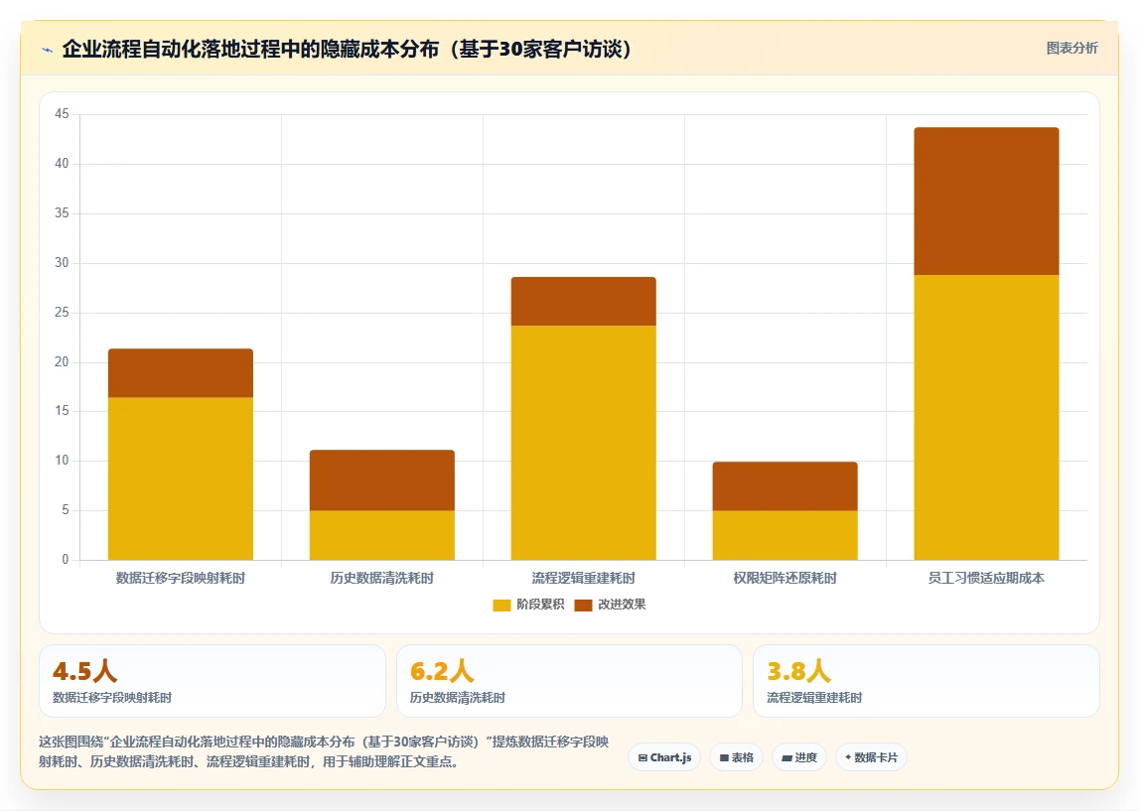The image size is (1139, 811).
Task: Click the brown bar segment for 流程逻辑重建耗时
Action: (x=583, y=302)
